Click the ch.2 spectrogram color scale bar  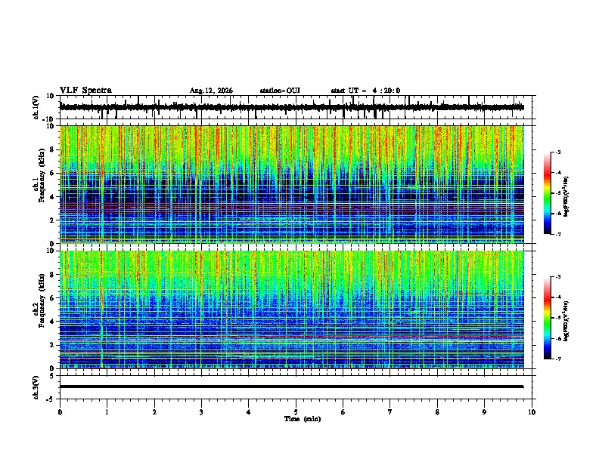[x=547, y=318]
